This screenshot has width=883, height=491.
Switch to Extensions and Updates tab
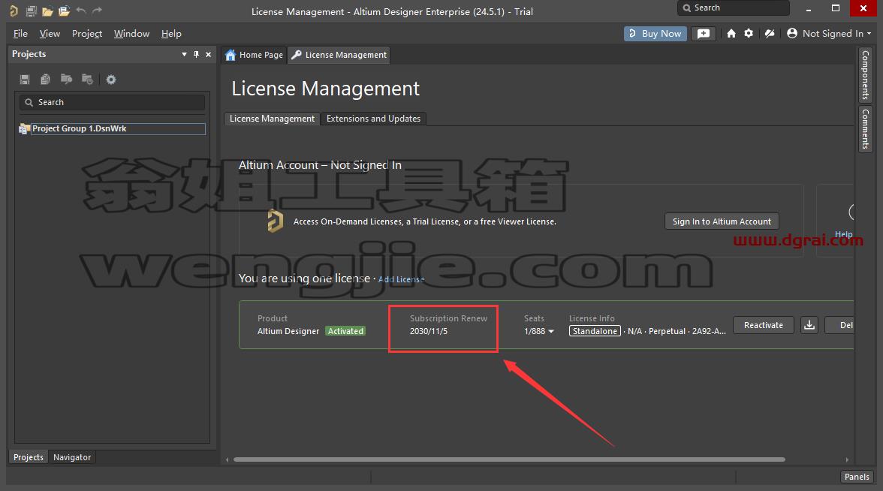373,119
